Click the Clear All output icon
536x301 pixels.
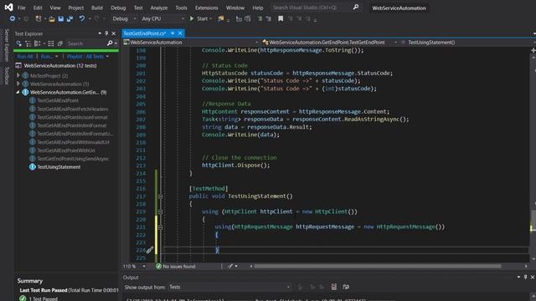[333, 287]
